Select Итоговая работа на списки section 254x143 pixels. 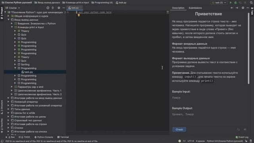pos(31,131)
